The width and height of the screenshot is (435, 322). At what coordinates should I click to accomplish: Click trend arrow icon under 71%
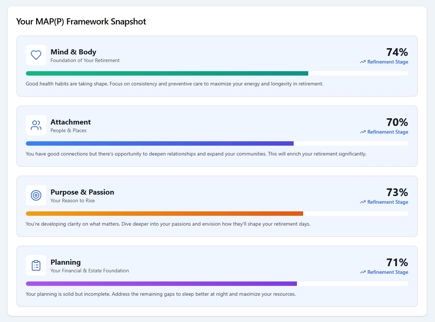[x=362, y=272]
